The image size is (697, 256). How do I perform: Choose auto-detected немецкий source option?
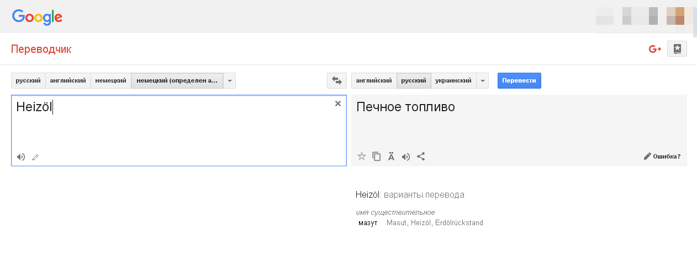(177, 80)
